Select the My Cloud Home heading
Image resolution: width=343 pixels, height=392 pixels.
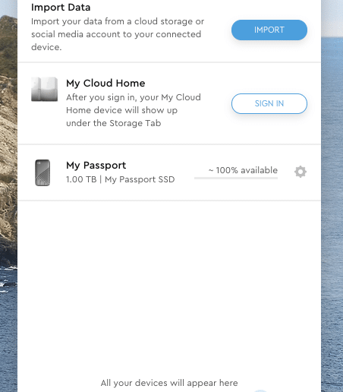coord(105,84)
